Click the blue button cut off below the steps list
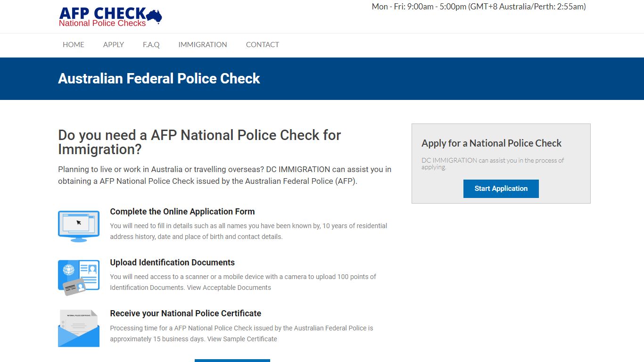The width and height of the screenshot is (644, 362). click(232, 361)
